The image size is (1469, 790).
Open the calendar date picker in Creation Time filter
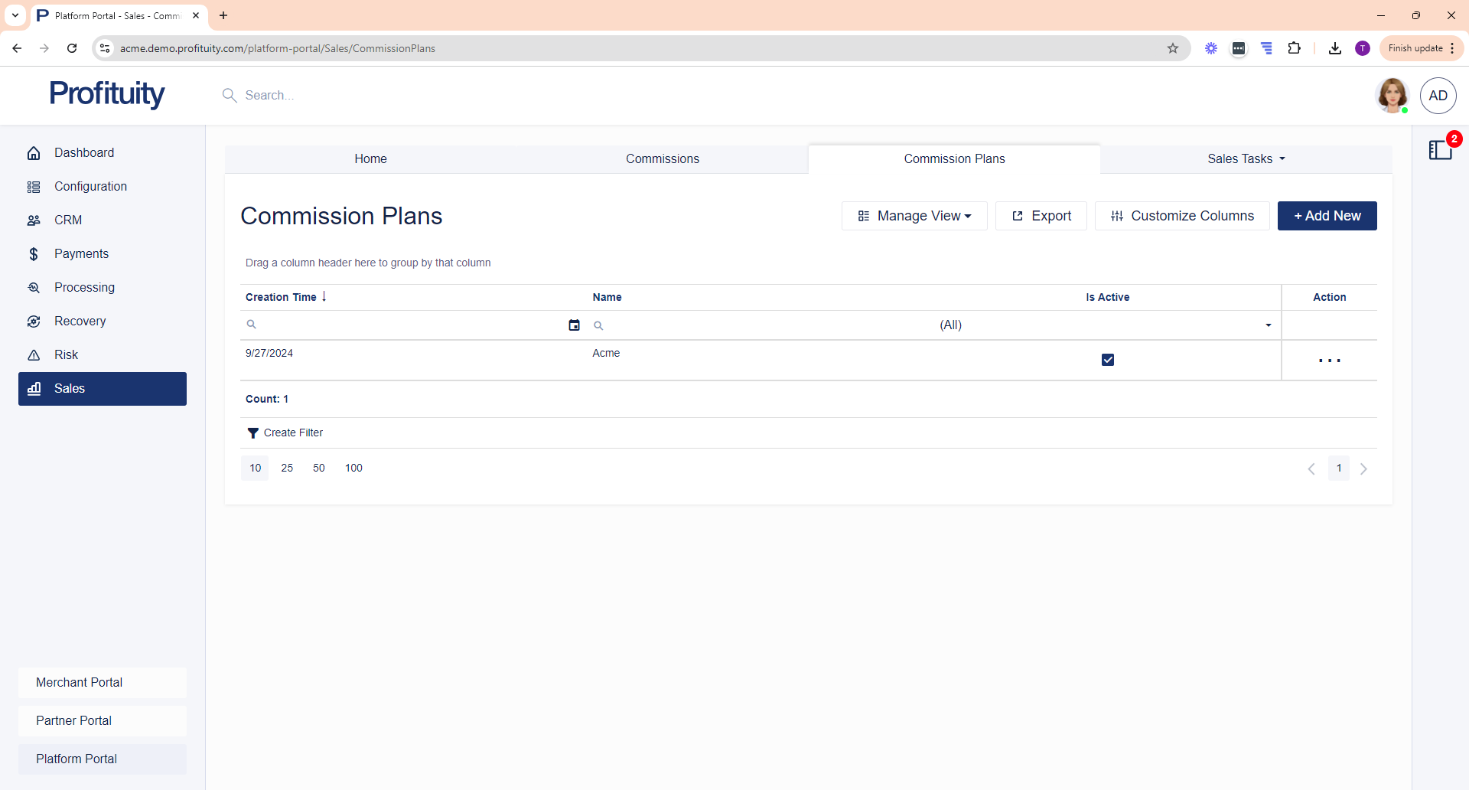574,325
